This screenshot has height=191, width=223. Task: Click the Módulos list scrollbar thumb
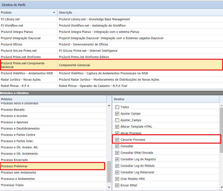coord(109,172)
